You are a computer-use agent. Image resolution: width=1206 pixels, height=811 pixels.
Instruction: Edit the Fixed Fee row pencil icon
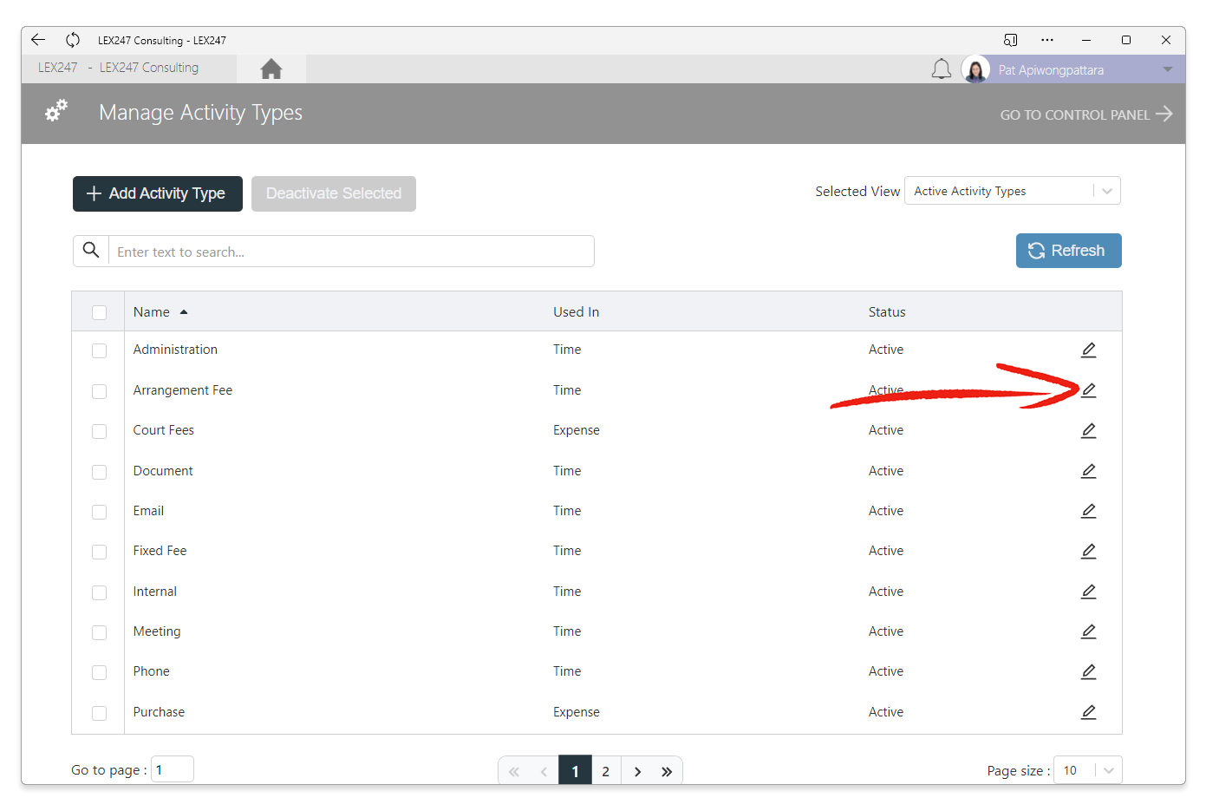(1089, 551)
